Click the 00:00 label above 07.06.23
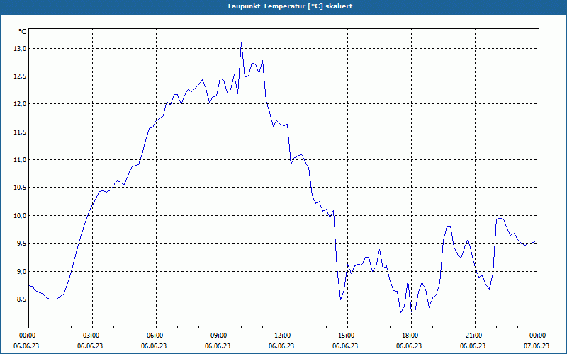This screenshot has width=567, height=354. pos(539,336)
